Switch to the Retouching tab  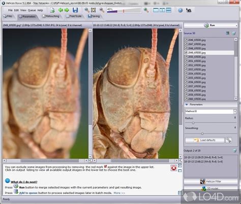click(x=51, y=16)
